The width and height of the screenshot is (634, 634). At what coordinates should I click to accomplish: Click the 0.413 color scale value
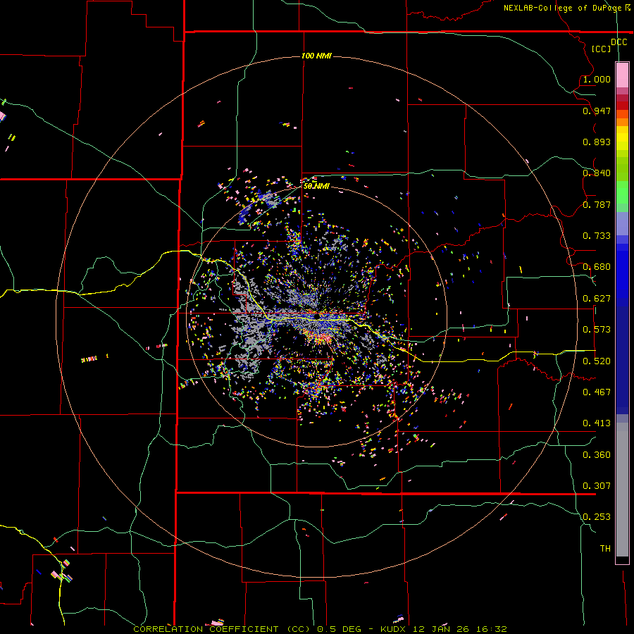(597, 423)
